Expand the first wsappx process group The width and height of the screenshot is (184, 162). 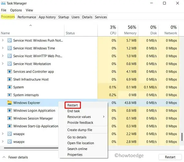pyautogui.click(x=3, y=134)
